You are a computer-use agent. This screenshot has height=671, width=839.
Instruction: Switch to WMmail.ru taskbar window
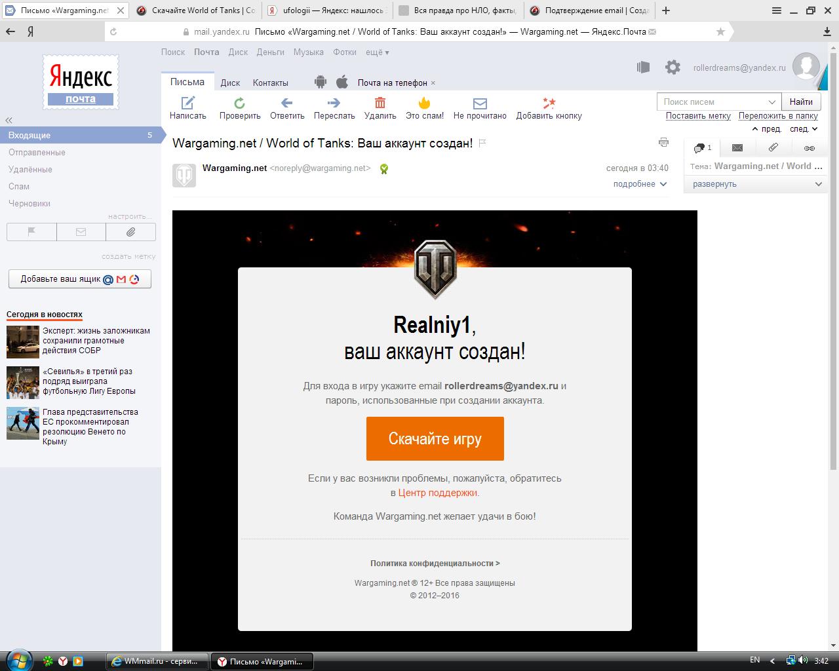coord(157,661)
